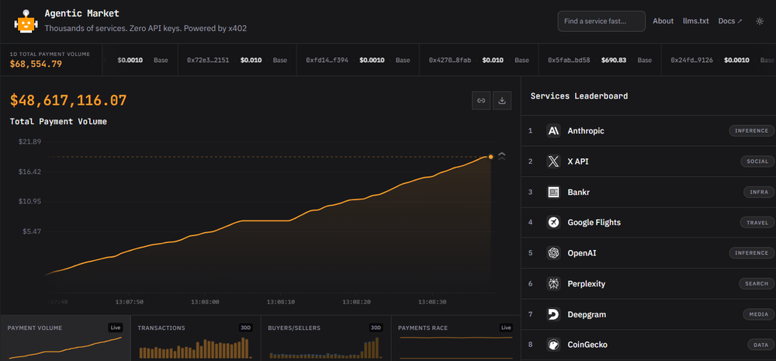Screen dimensions: 776x361
Task: Click the Live badge on Payments Race
Action: (x=506, y=328)
